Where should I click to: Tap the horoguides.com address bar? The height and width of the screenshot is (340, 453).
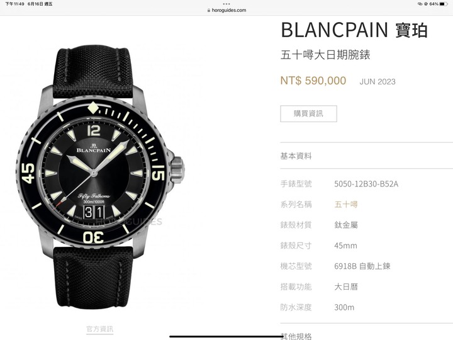[226, 10]
